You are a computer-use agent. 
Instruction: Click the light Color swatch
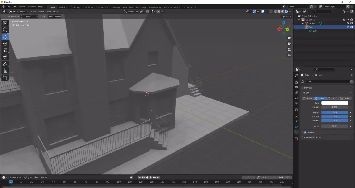pyautogui.click(x=335, y=103)
